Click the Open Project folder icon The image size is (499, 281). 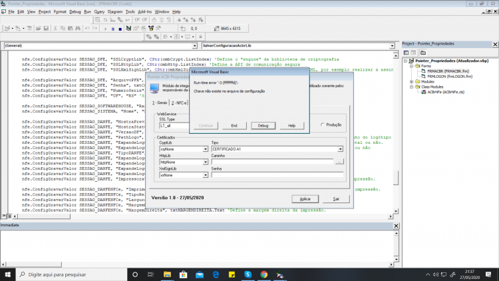(38, 29)
